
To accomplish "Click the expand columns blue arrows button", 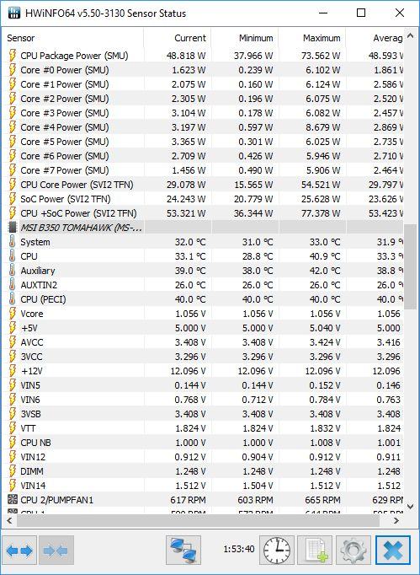I will (x=19, y=550).
